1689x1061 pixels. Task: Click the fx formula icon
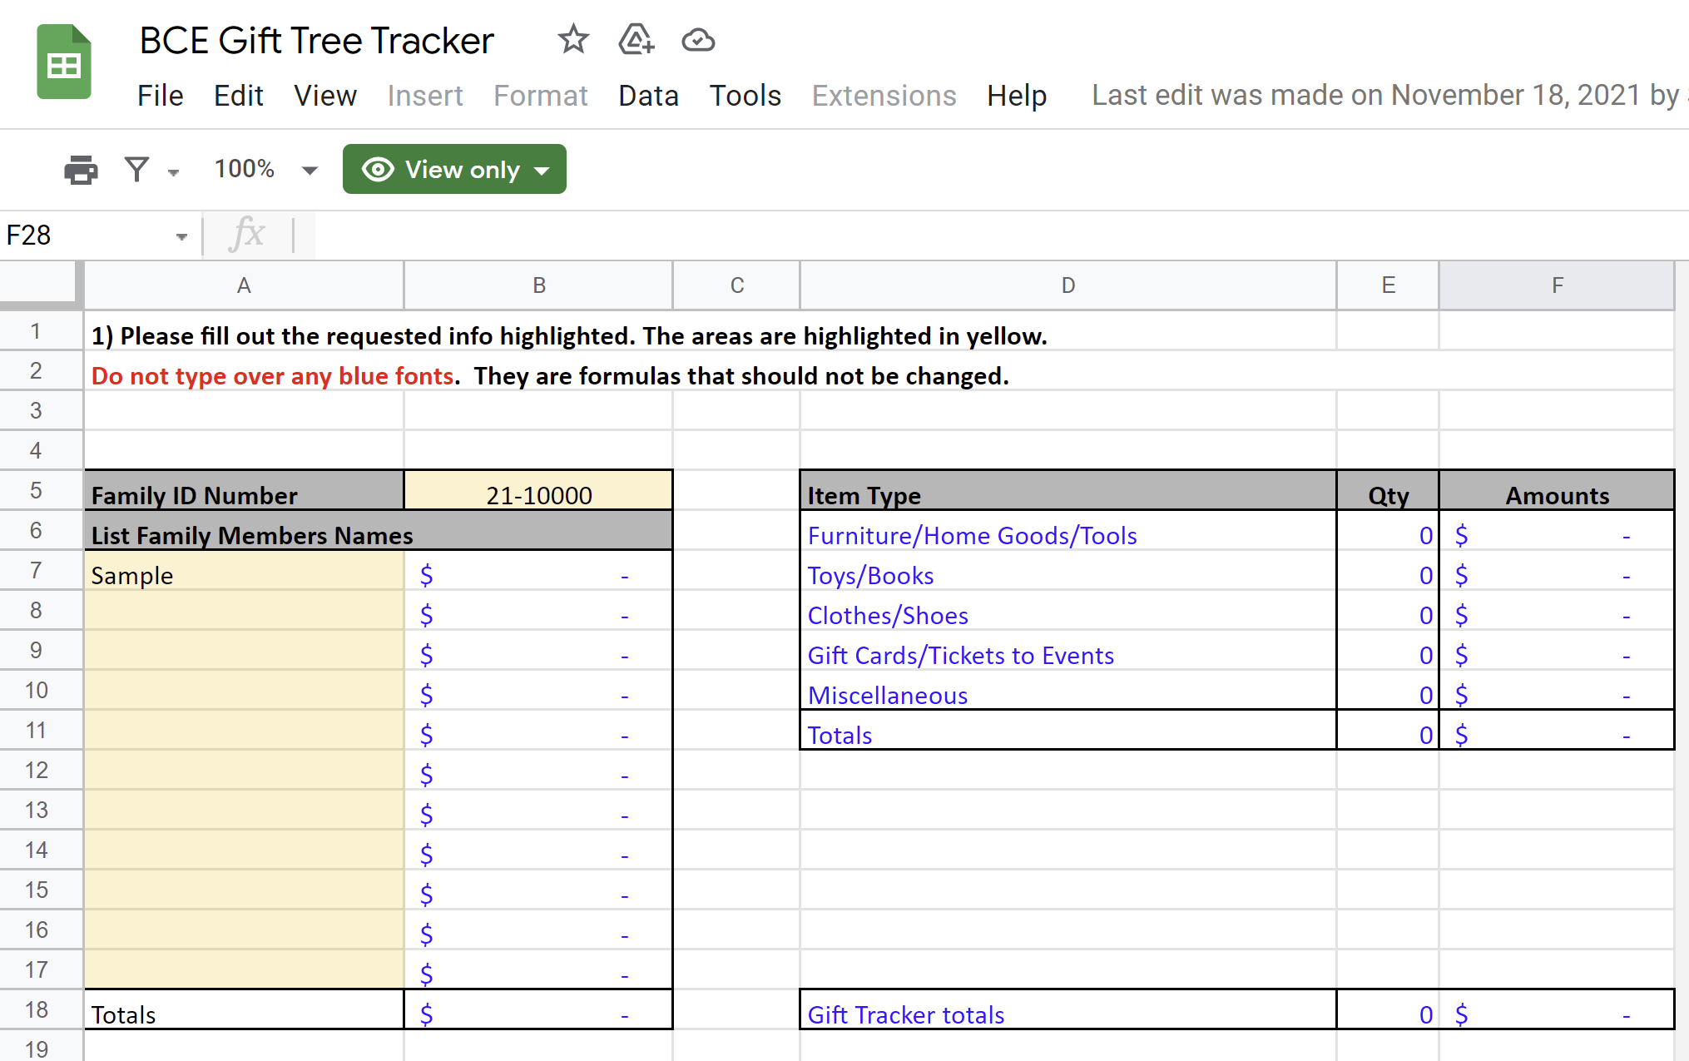point(247,235)
